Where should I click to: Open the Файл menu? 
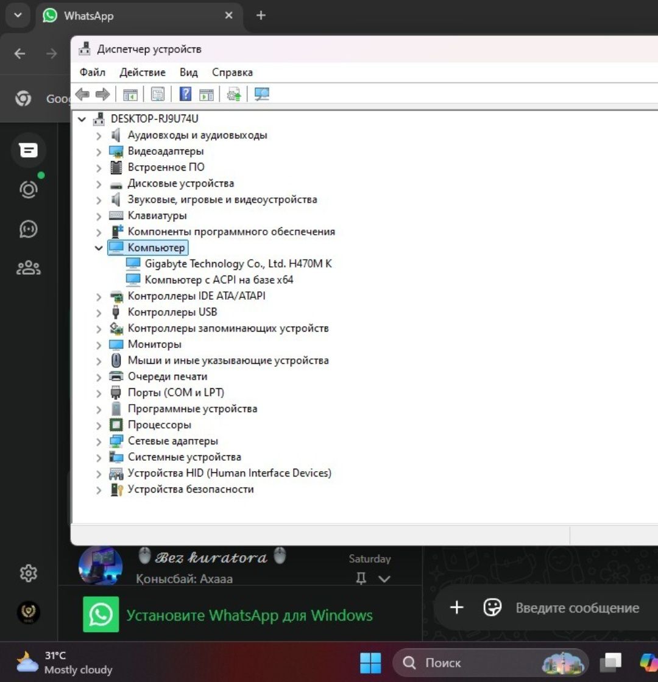point(92,72)
